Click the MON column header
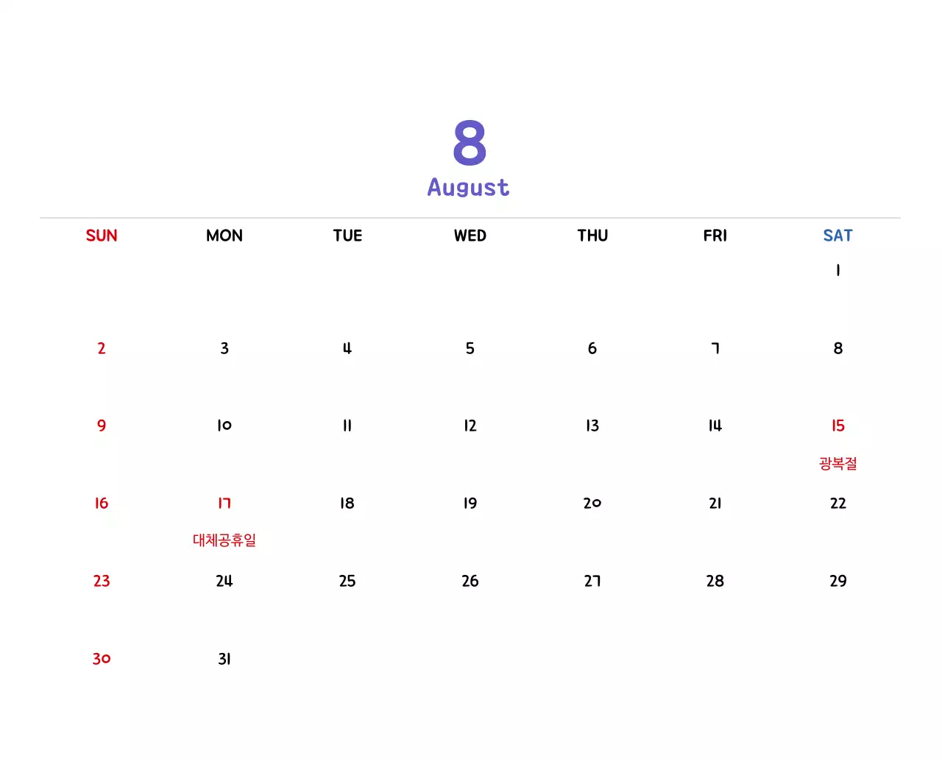 pyautogui.click(x=224, y=236)
